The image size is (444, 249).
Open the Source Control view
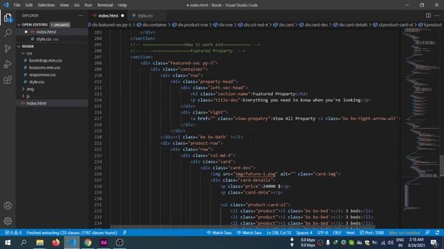(x=8, y=48)
